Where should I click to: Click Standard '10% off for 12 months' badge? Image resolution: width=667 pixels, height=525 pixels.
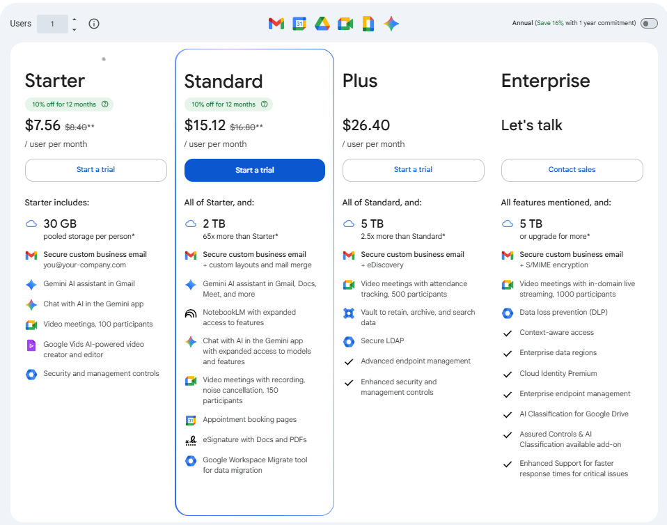(228, 104)
